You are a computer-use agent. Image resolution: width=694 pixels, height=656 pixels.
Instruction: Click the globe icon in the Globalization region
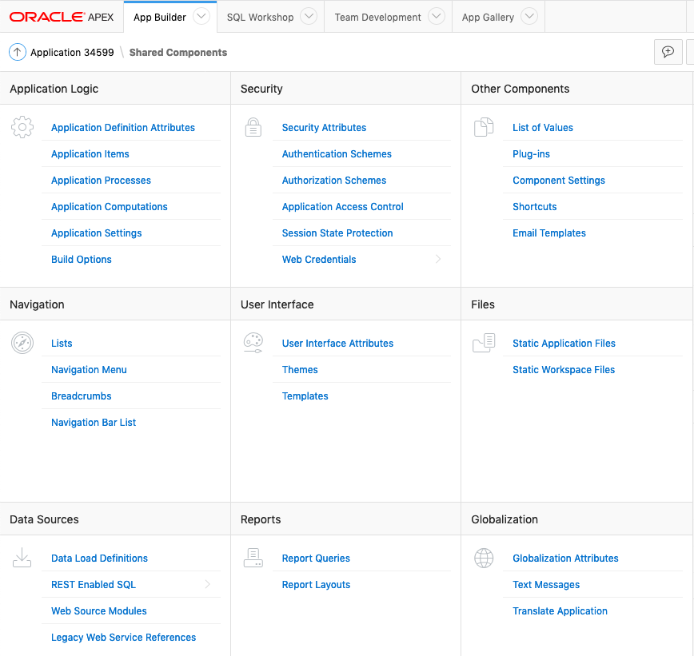tap(484, 558)
